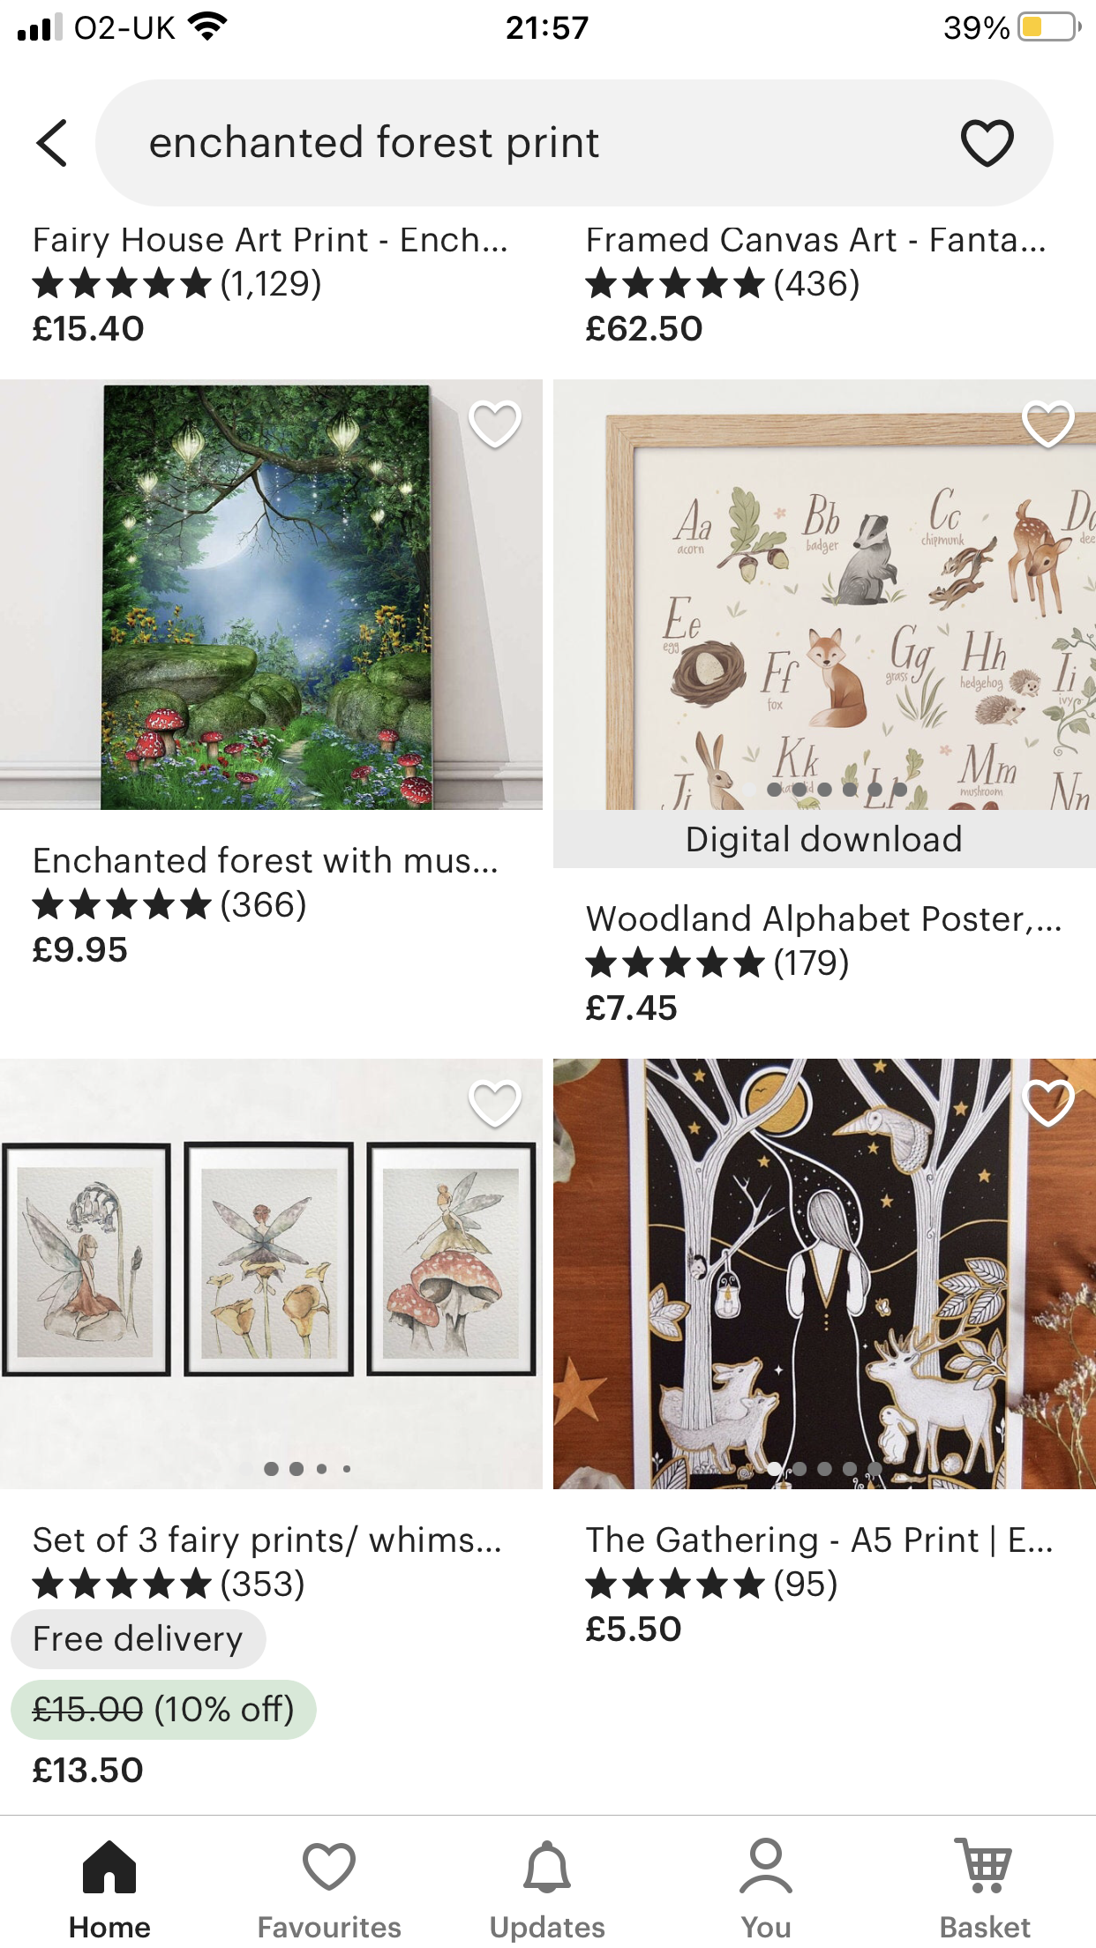
Task: Favourite The Gathering A5 Print
Action: [1047, 1104]
